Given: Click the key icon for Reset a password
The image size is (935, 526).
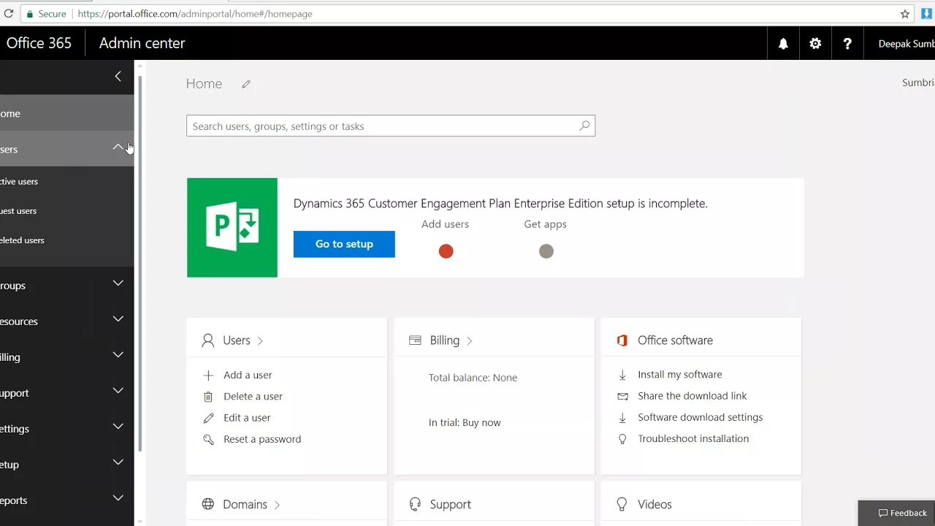Looking at the screenshot, I should click(x=208, y=439).
